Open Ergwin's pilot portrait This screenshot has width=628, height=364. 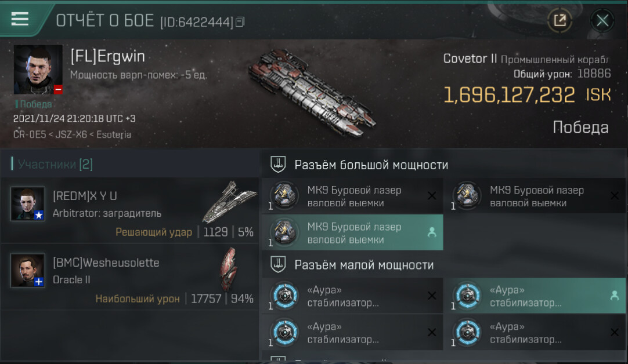pyautogui.click(x=38, y=70)
